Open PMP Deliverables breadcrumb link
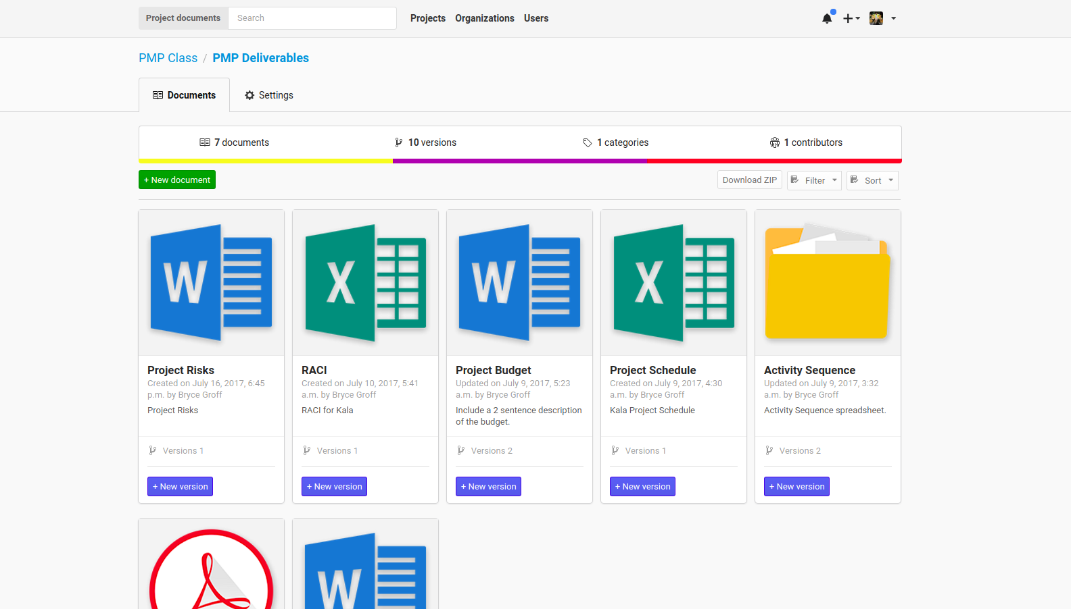Screen dimensions: 1071x609 point(260,58)
